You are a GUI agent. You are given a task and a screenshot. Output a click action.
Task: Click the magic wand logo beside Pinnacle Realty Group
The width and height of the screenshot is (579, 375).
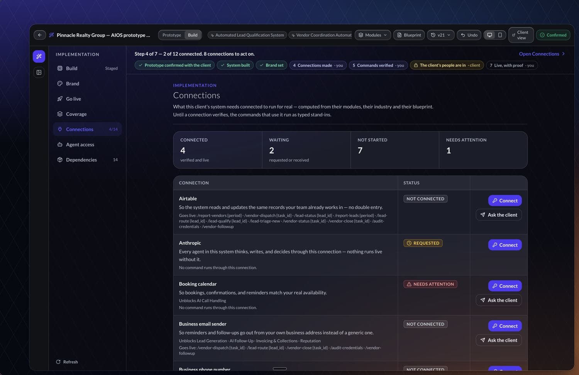51,35
